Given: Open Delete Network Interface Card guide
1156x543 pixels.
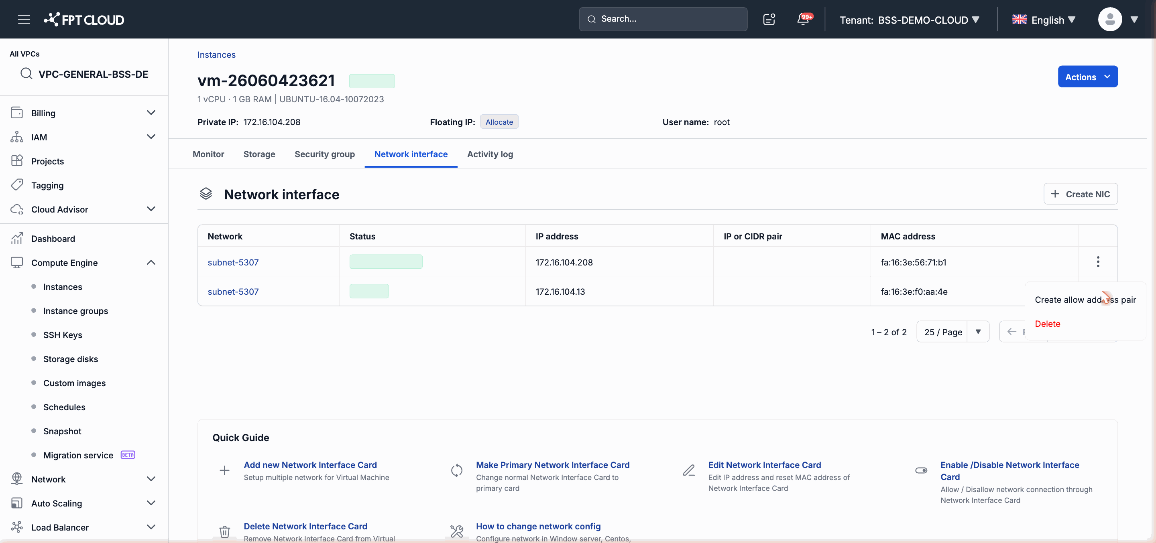Looking at the screenshot, I should 305,526.
